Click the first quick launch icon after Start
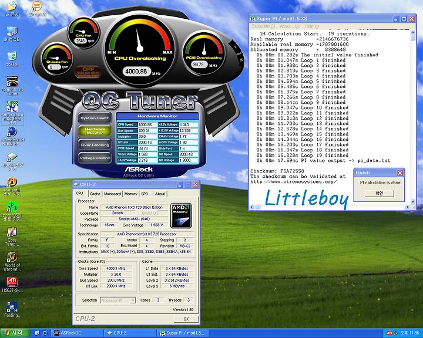The width and height of the screenshot is (423, 338). click(37, 333)
